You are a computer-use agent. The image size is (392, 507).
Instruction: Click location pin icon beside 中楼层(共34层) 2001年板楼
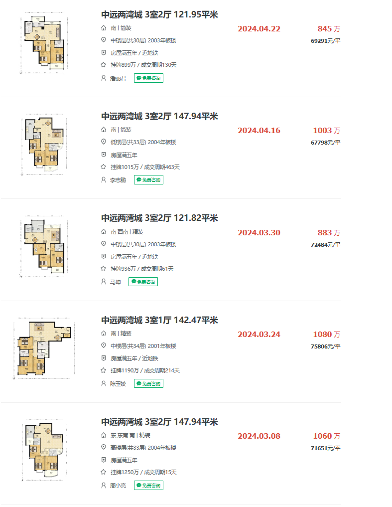(104, 346)
